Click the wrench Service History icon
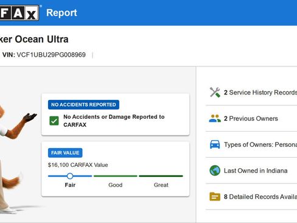 (x=215, y=93)
